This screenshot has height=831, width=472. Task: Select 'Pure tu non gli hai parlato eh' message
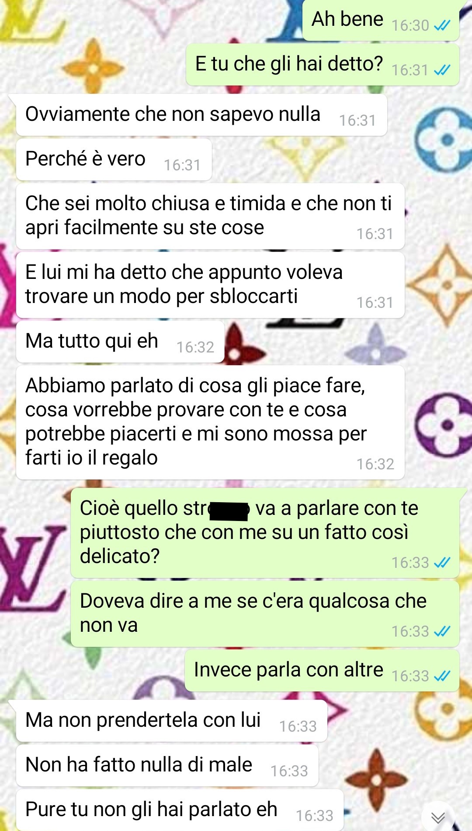pyautogui.click(x=180, y=810)
